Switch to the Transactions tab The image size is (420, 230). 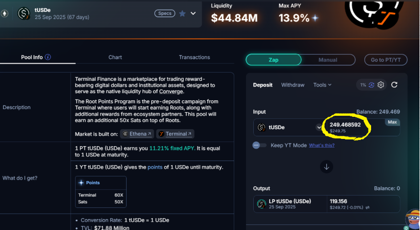point(195,57)
